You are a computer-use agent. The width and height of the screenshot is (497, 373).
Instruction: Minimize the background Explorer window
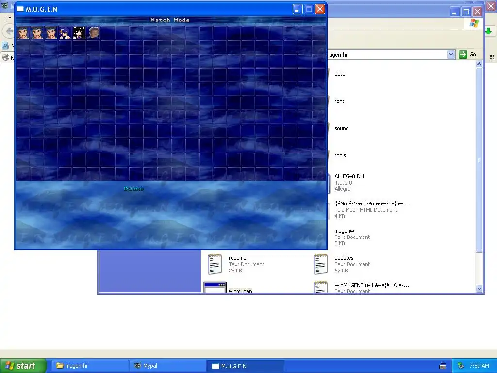point(454,12)
